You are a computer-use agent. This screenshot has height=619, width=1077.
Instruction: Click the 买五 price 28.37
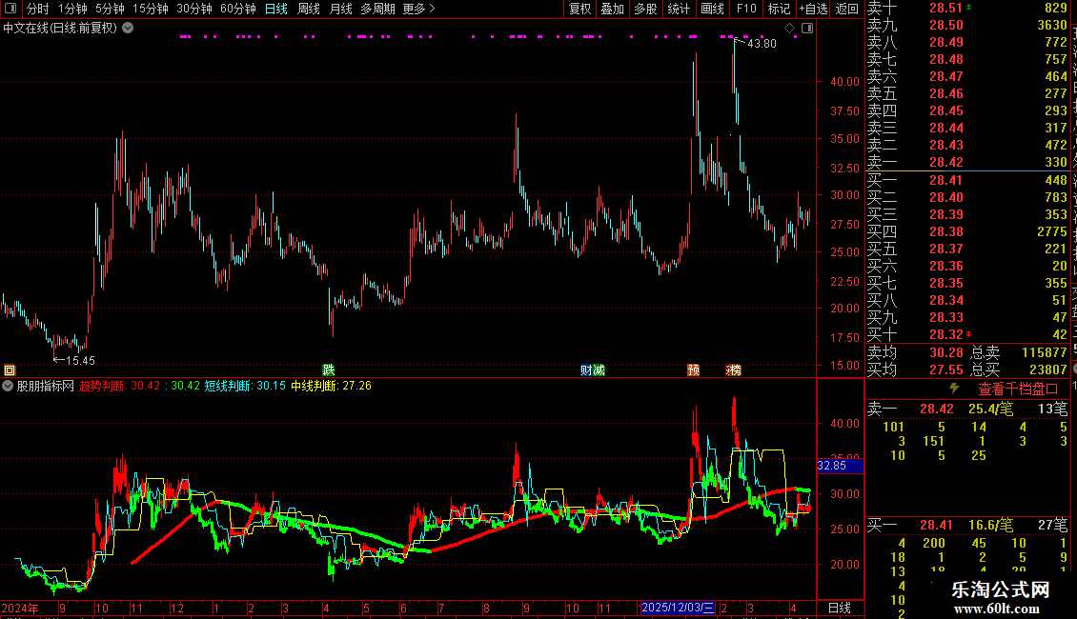(946, 250)
